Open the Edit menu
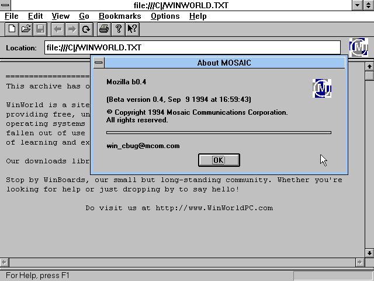Screen dimensions: 374x281 click(35, 16)
